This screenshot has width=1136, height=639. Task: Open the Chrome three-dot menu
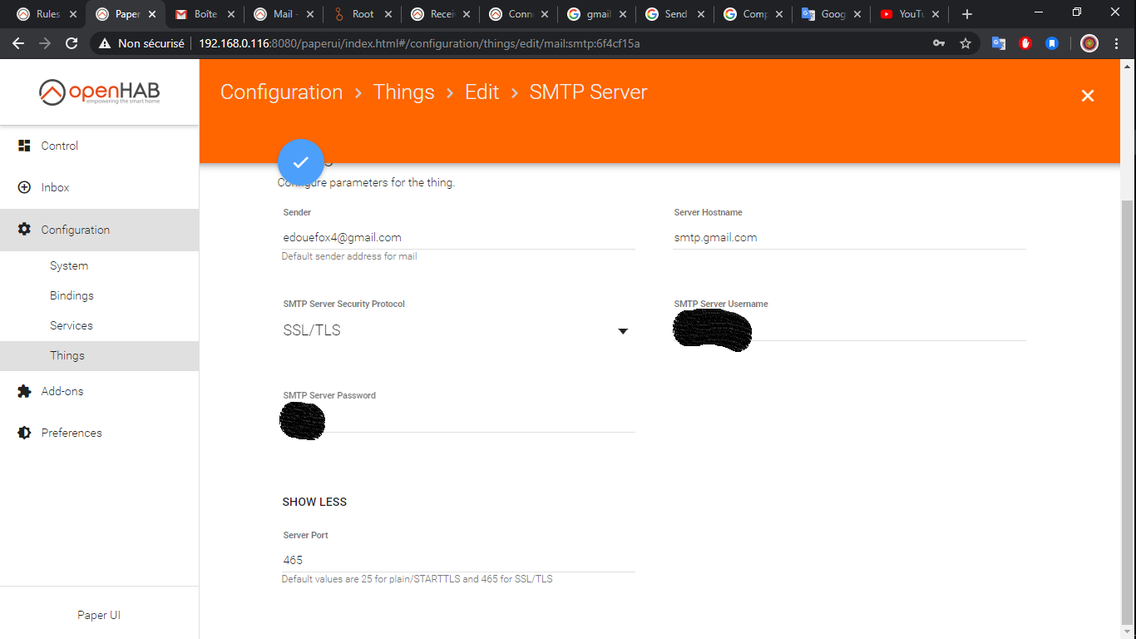pyautogui.click(x=1116, y=43)
